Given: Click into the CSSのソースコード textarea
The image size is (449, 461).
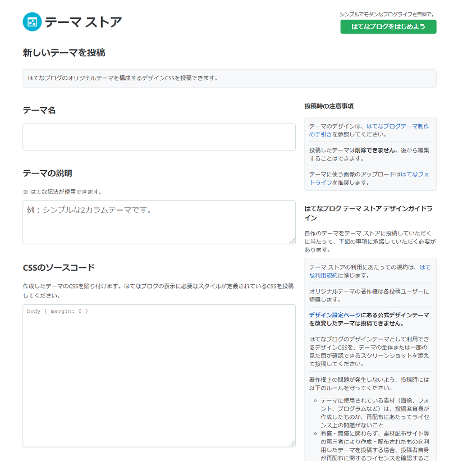Looking at the screenshot, I should click(x=159, y=376).
